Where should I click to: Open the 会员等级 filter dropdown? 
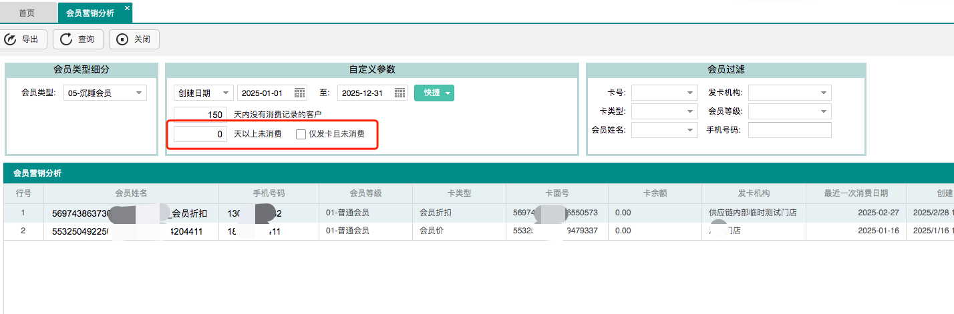(790, 111)
